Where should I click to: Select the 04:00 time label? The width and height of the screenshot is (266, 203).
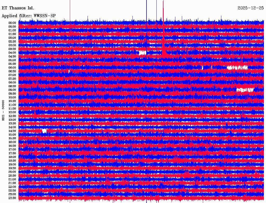(12, 53)
